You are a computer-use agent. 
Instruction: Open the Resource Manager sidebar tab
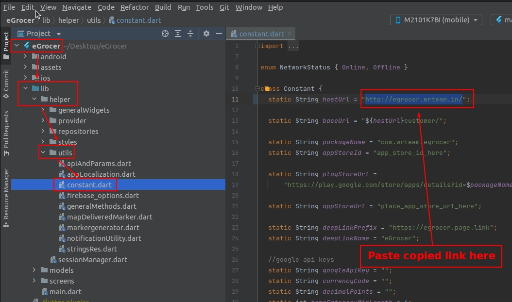[6, 198]
